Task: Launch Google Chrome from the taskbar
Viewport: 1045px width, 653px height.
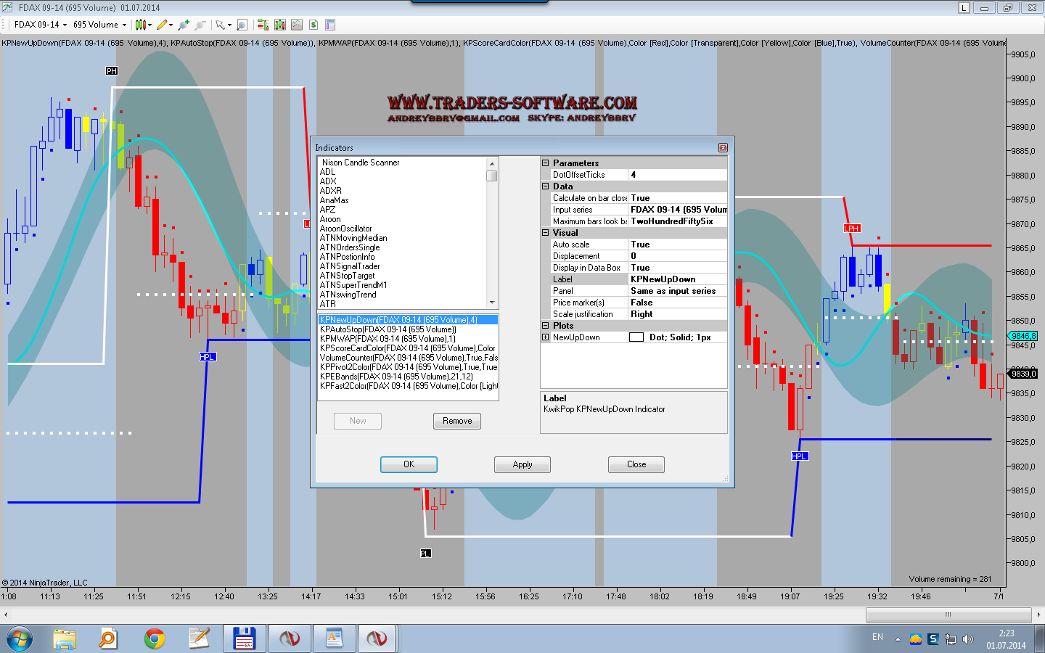Action: 154,638
